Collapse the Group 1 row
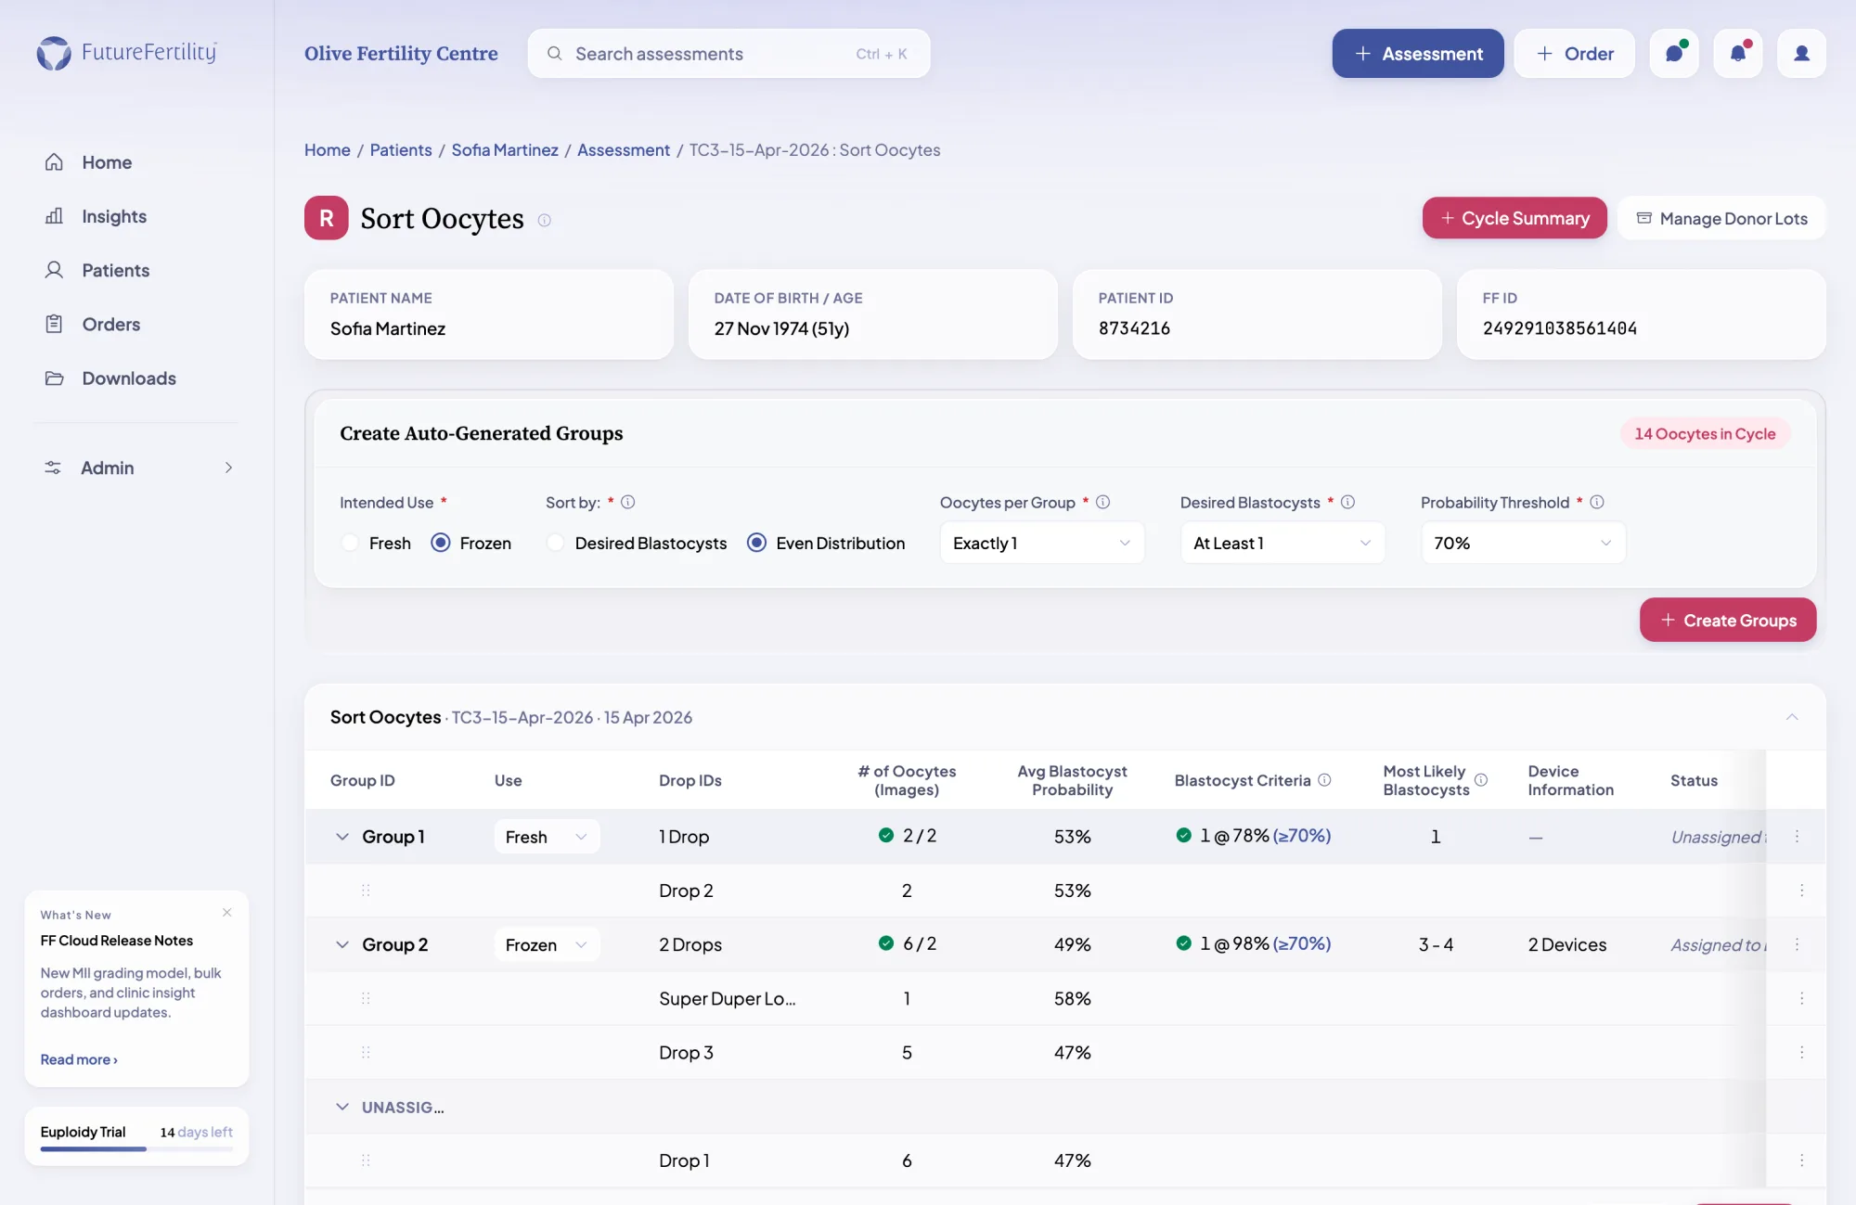The width and height of the screenshot is (1856, 1205). pos(342,837)
